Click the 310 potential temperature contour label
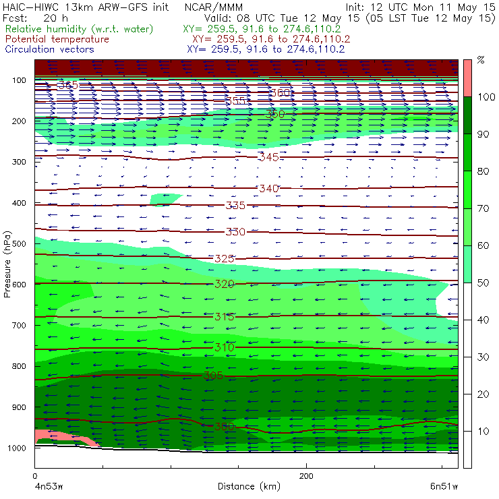Image resolution: width=499 pixels, height=499 pixels. tap(225, 347)
